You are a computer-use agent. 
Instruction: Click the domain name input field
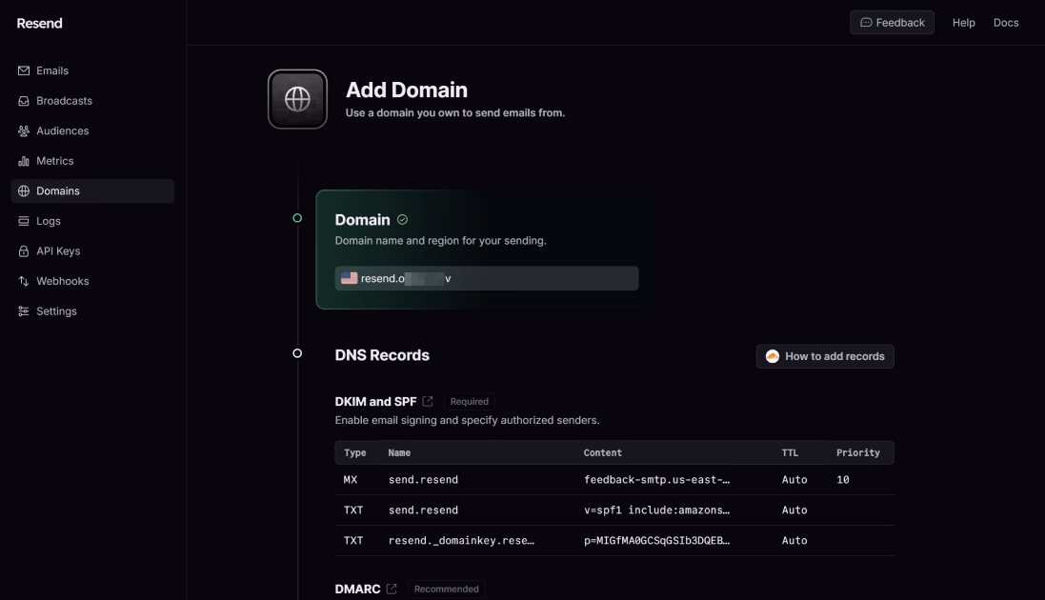pos(487,278)
